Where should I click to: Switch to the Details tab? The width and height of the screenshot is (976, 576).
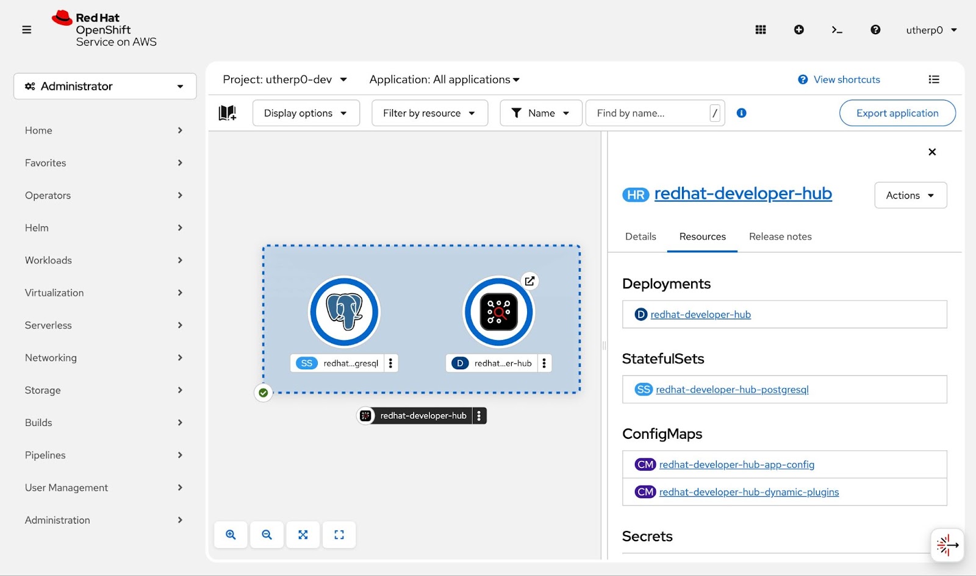tap(640, 236)
